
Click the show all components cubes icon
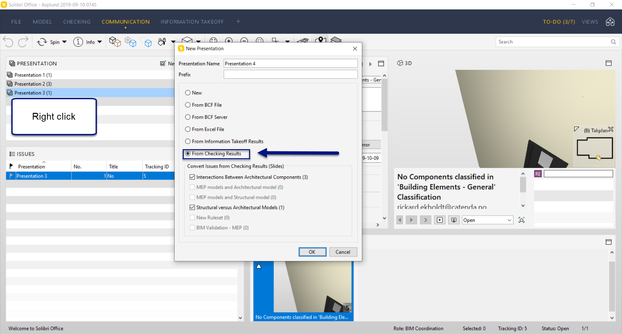tap(115, 42)
